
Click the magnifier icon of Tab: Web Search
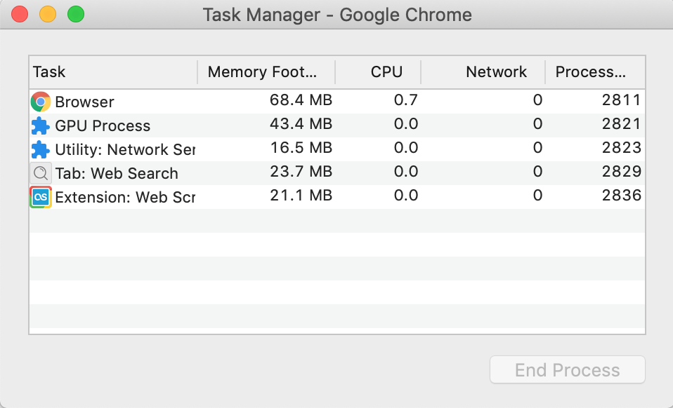click(41, 173)
